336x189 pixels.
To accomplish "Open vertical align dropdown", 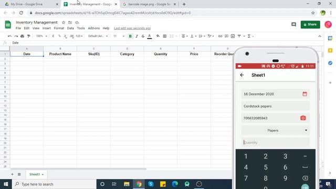I will pyautogui.click(x=193, y=36).
